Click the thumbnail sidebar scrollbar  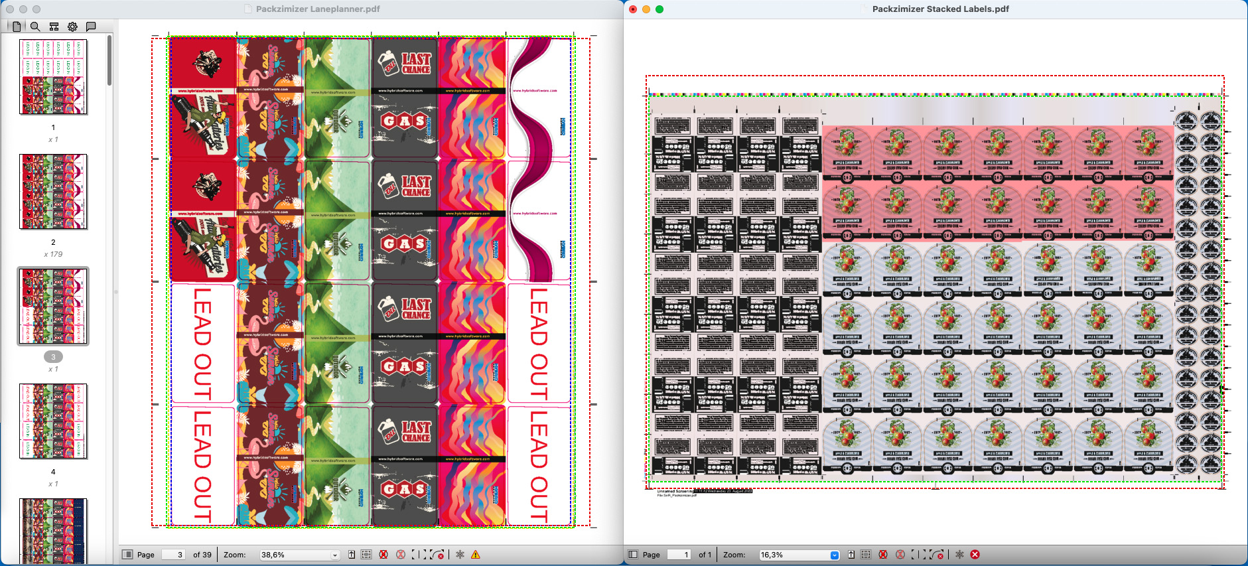pyautogui.click(x=109, y=61)
